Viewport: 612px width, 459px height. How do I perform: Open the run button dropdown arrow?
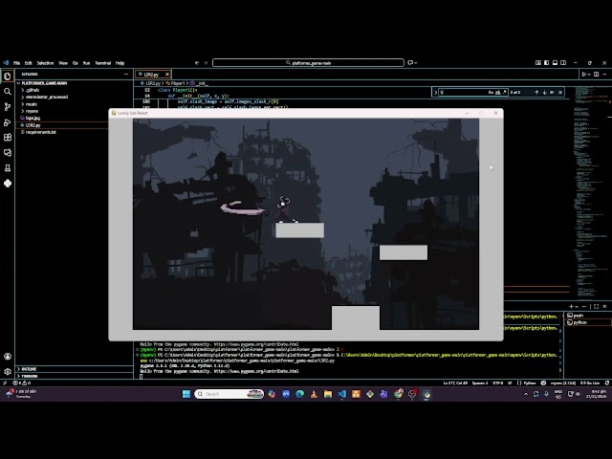coord(589,75)
